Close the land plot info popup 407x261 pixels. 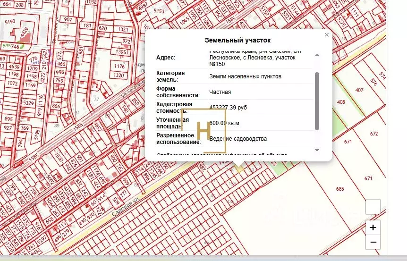pyautogui.click(x=327, y=35)
